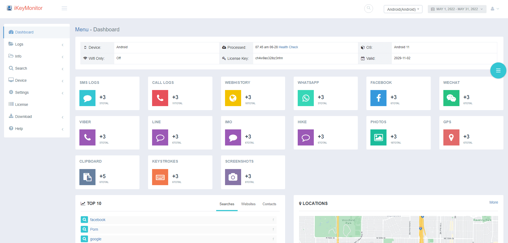Click the OS value Android 11
This screenshot has width=508, height=243.
click(402, 47)
